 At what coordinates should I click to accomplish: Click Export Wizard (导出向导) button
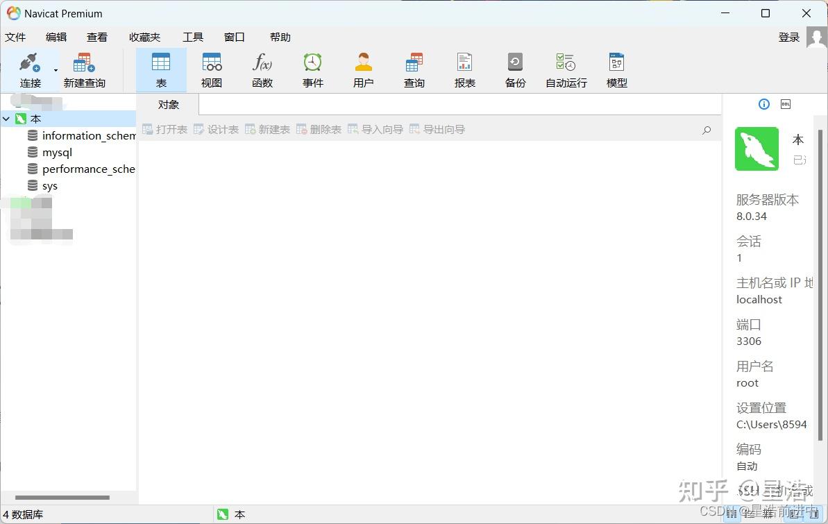tap(437, 129)
